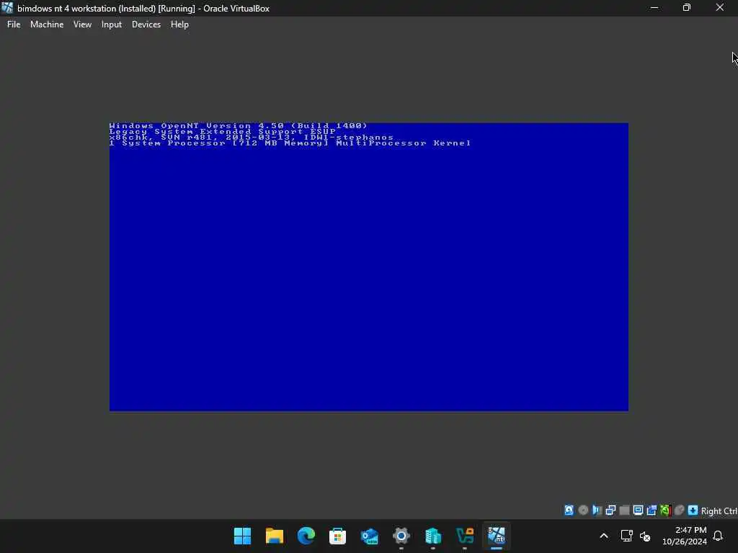Click the optical disc status icon
Screen dimensions: 738x553
pos(583,511)
